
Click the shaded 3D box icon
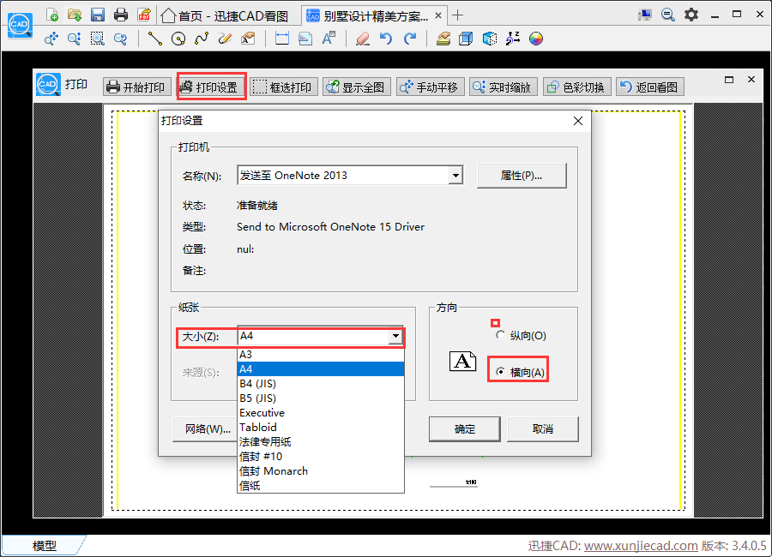coord(490,39)
